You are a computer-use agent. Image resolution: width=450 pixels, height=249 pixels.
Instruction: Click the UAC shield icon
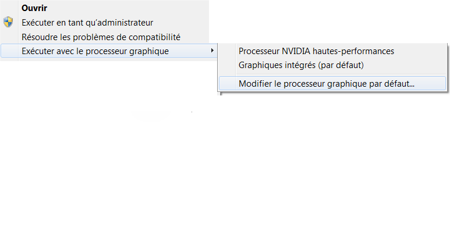[8, 22]
